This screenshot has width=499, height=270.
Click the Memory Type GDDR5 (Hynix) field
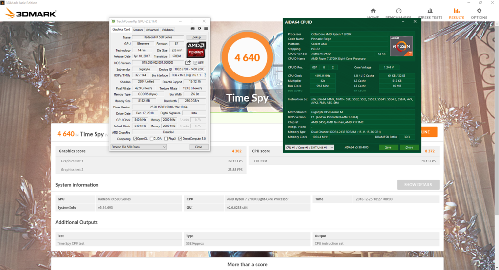pyautogui.click(x=148, y=94)
